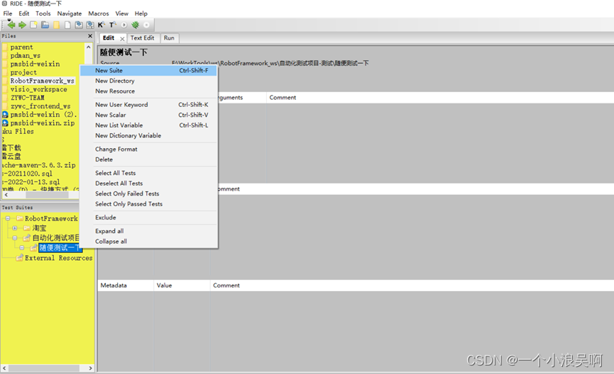
Task: Click the Stop test run icon
Action: (146, 25)
